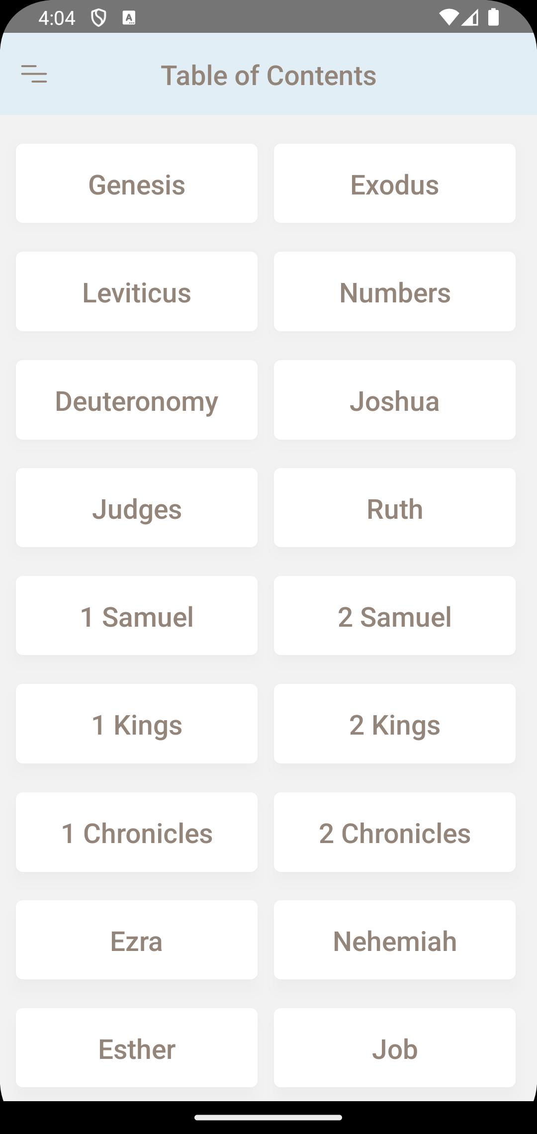Tap the shield icon in the status bar
The image size is (537, 1134).
pos(98,18)
